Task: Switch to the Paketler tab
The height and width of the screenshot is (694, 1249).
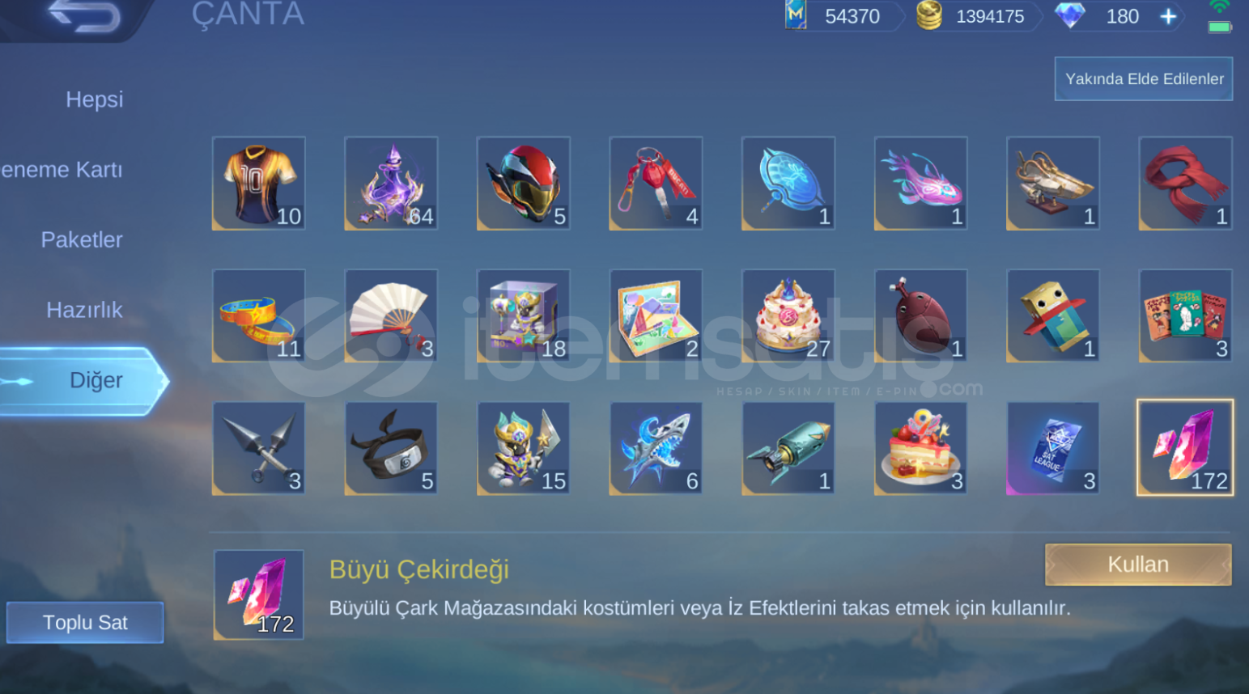Action: click(81, 239)
